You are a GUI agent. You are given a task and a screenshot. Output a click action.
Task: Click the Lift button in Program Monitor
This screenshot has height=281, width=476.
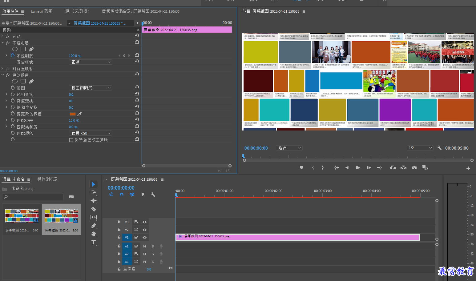[x=393, y=168]
